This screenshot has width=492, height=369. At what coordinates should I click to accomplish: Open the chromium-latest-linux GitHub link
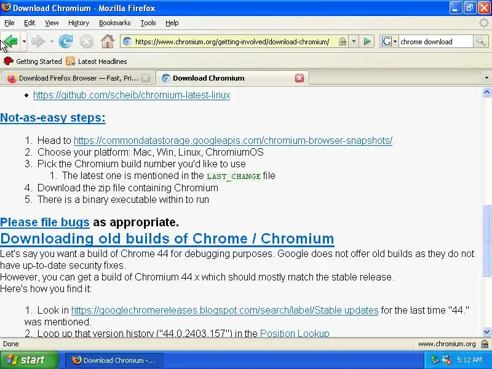click(132, 95)
